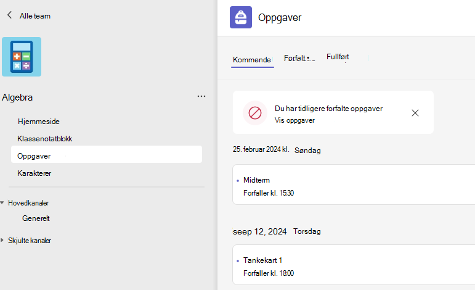Expand the Skjulte kanaler section

coord(2,240)
